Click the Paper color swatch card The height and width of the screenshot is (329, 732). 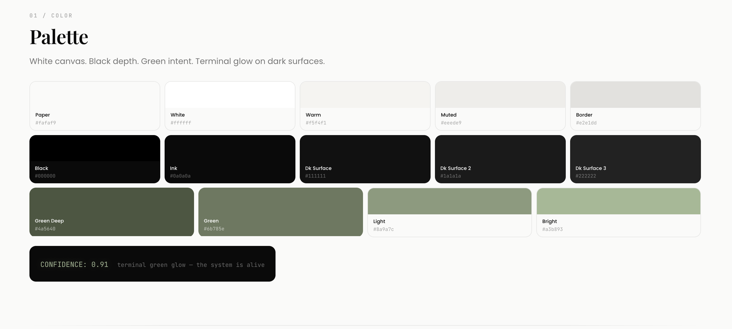pos(95,106)
